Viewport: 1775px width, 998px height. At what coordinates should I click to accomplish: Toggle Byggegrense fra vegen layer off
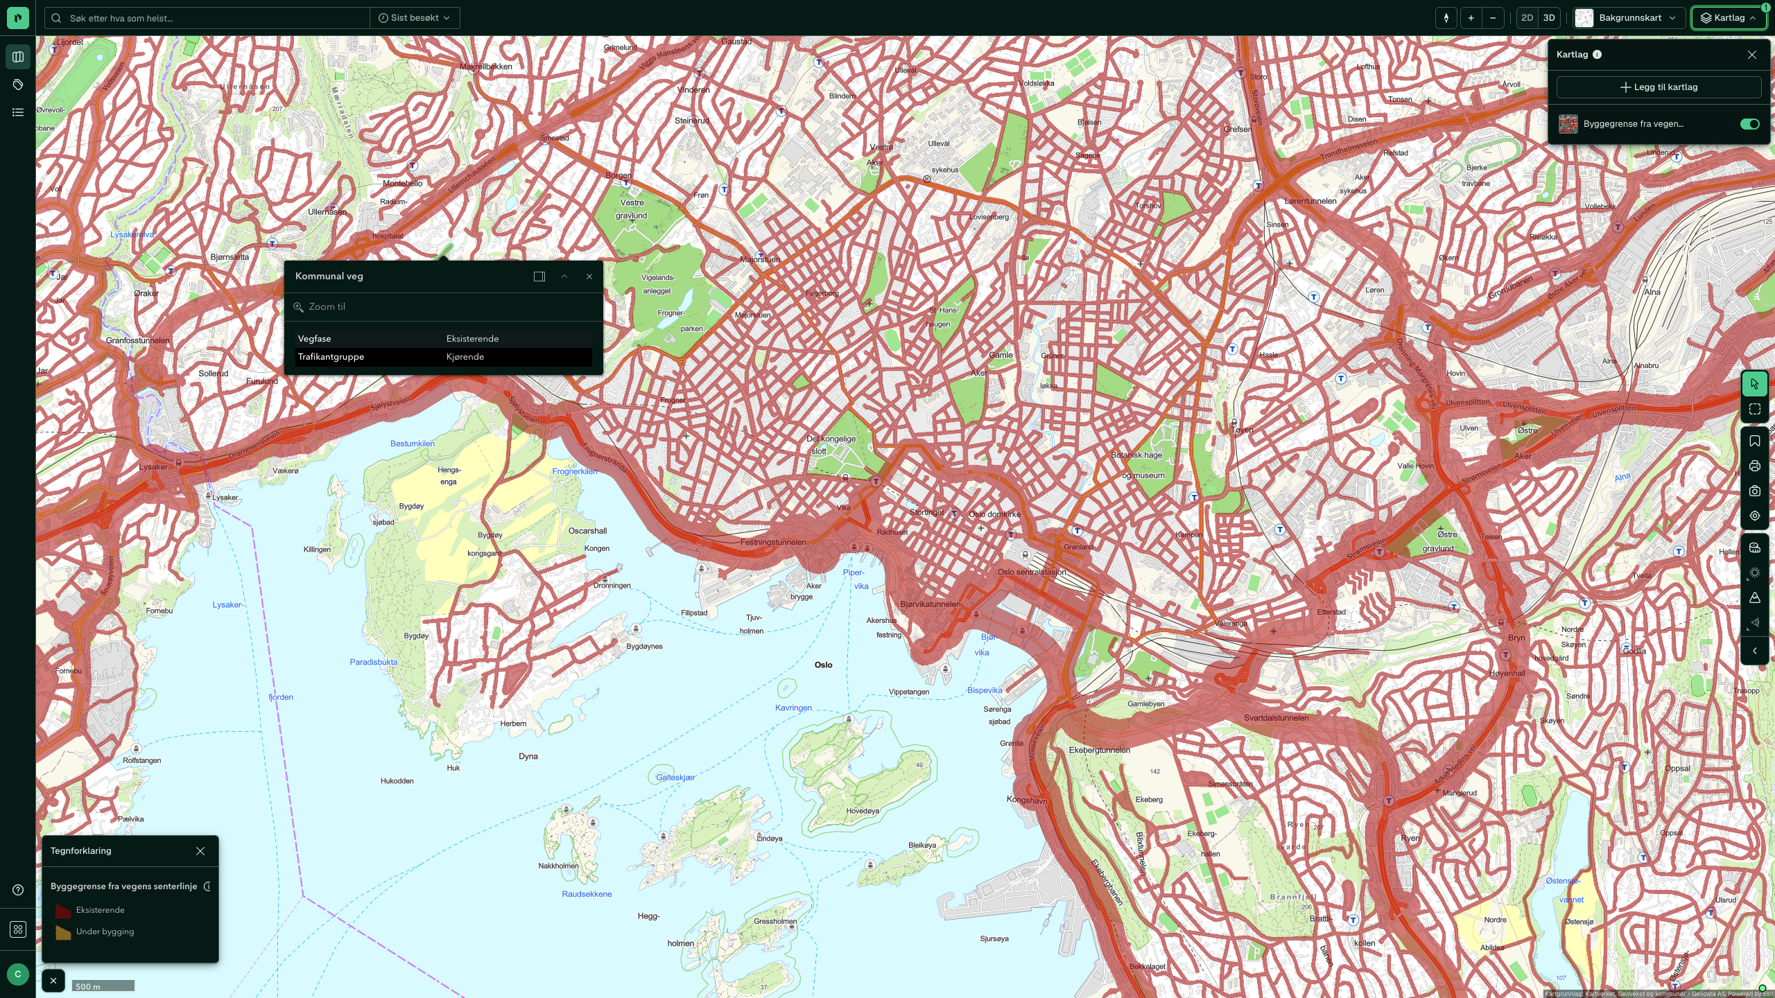[x=1749, y=124]
